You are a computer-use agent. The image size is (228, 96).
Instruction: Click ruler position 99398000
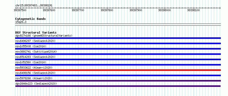[165, 10]
